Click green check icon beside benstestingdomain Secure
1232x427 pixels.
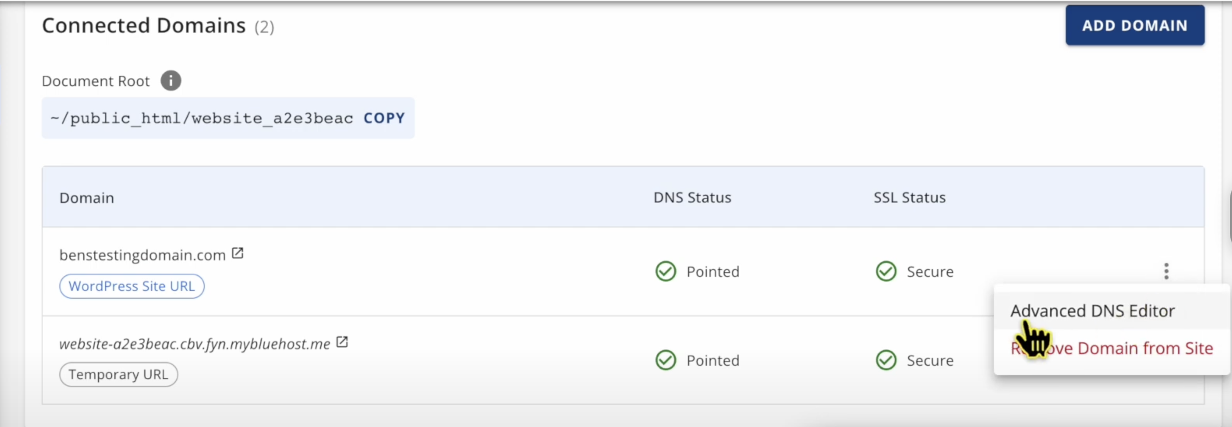click(886, 271)
